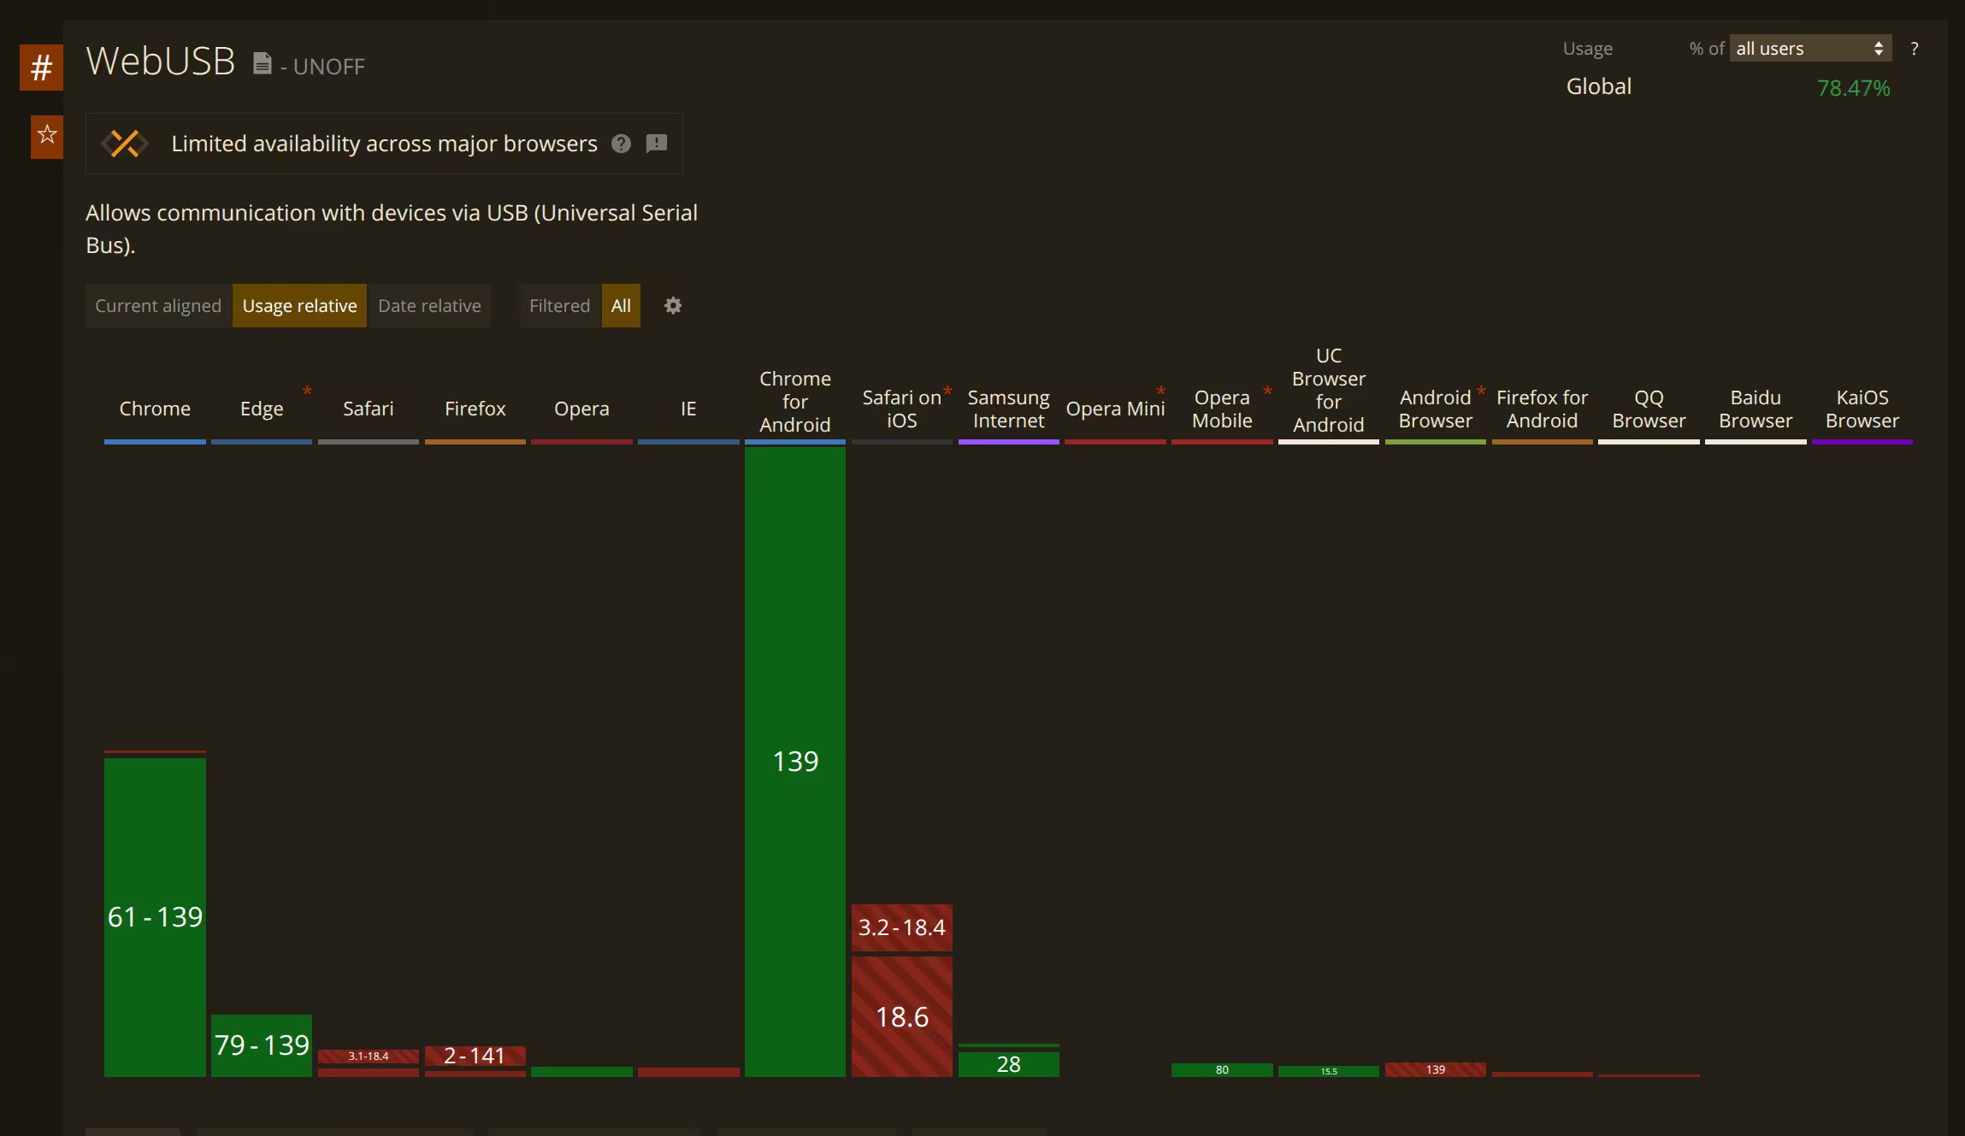Screen dimensions: 1965x1136
Task: Click the help question mark beside availability text
Action: click(x=622, y=144)
